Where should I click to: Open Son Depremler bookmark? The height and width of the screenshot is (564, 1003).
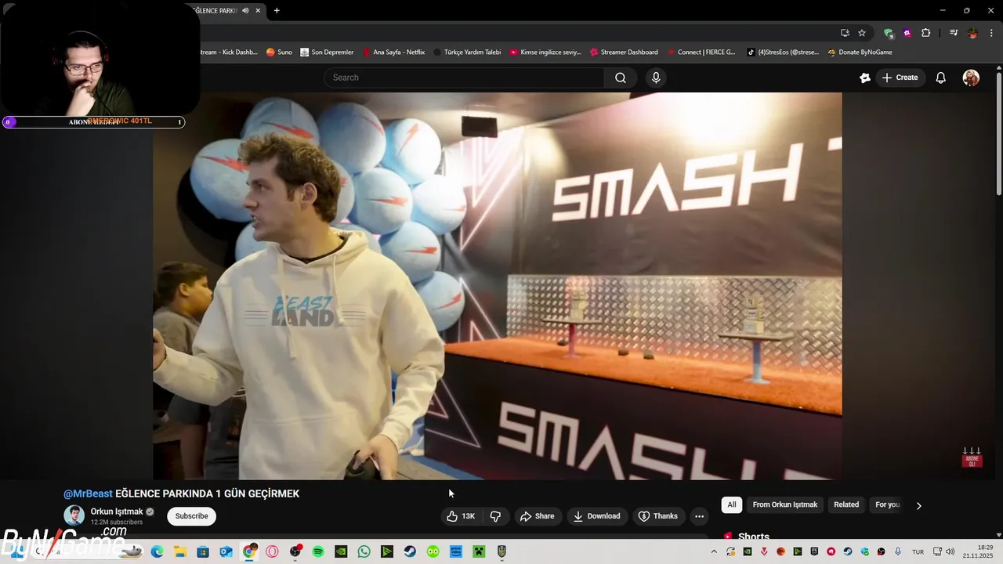pyautogui.click(x=327, y=52)
